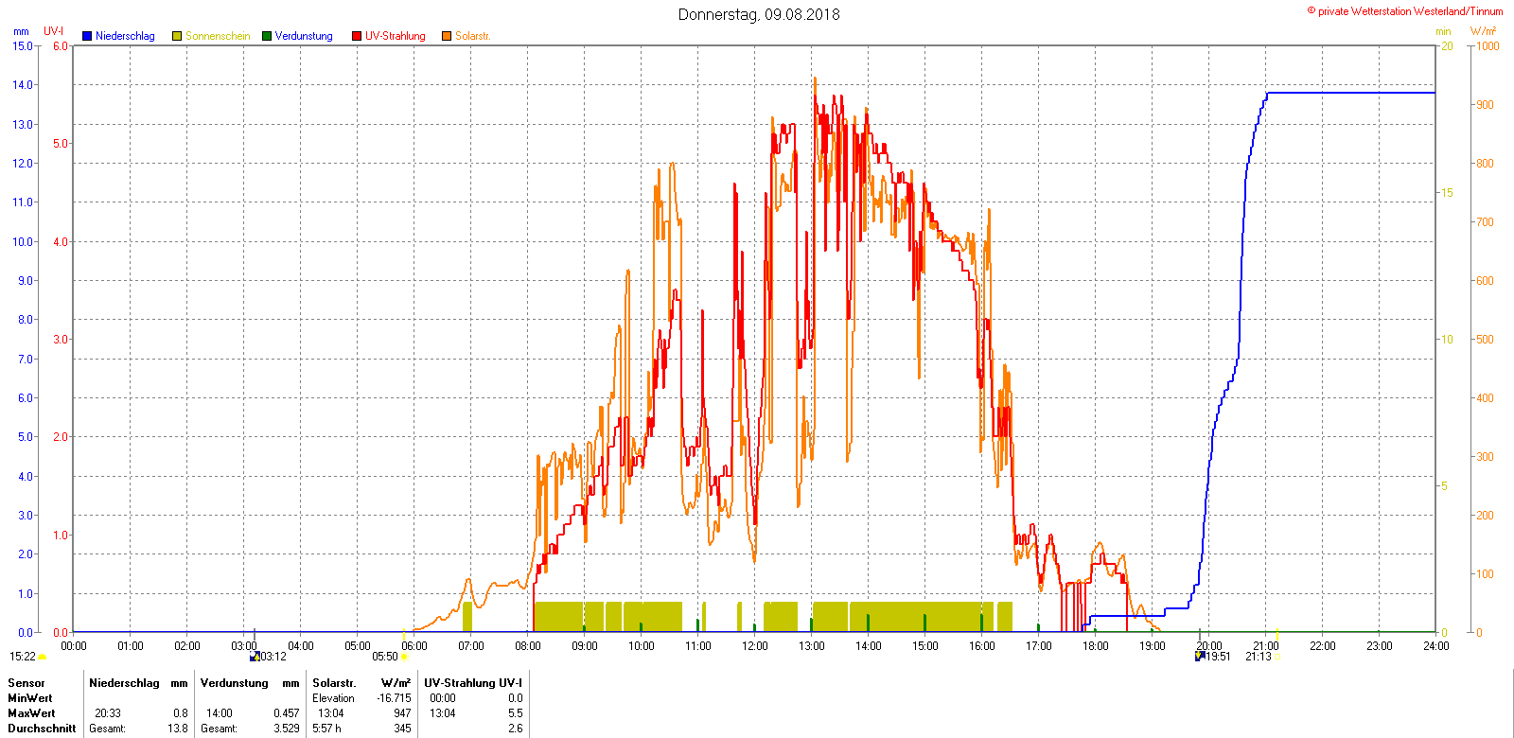Click the Verdunstung max value 0.457
1514x738 pixels.
(x=287, y=713)
